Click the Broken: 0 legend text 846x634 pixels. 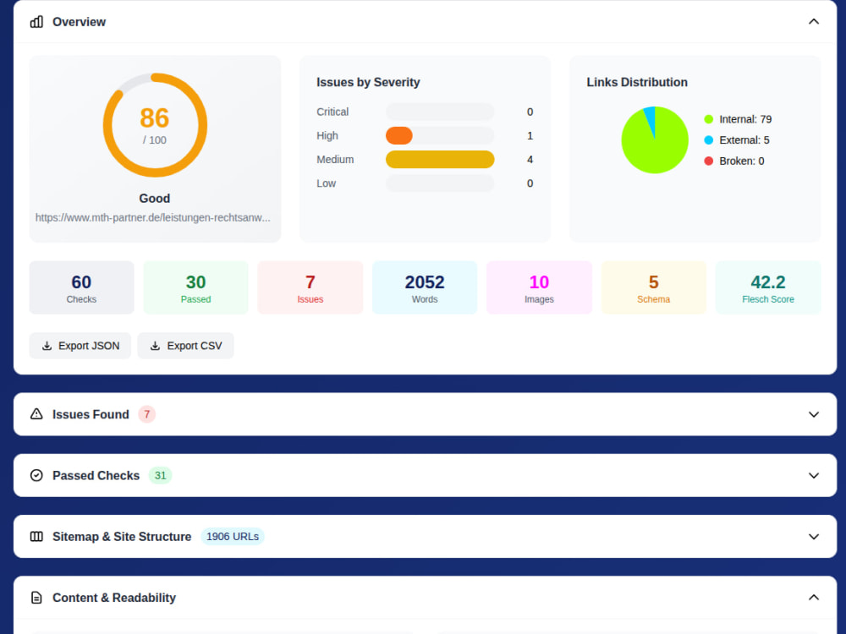tap(742, 161)
